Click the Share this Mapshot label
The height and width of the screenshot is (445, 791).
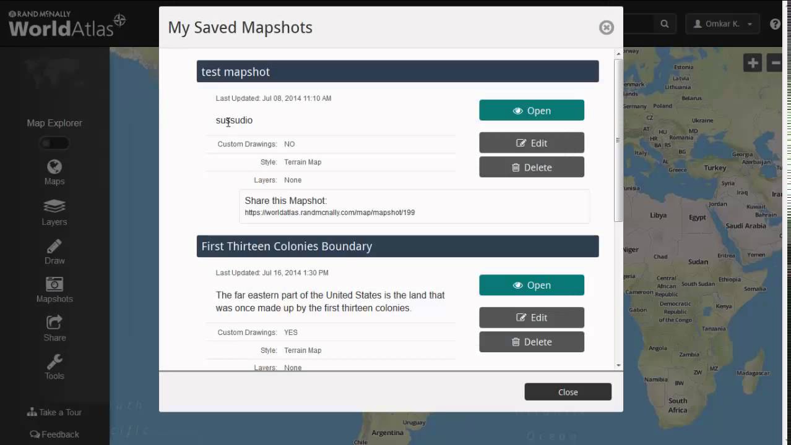click(x=286, y=200)
